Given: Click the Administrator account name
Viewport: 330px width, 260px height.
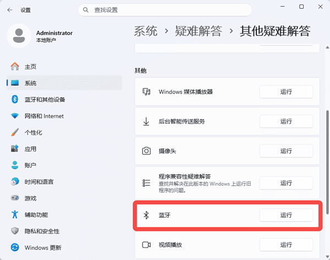Looking at the screenshot, I should 54,33.
